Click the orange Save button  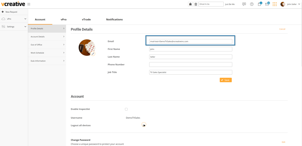[226, 80]
